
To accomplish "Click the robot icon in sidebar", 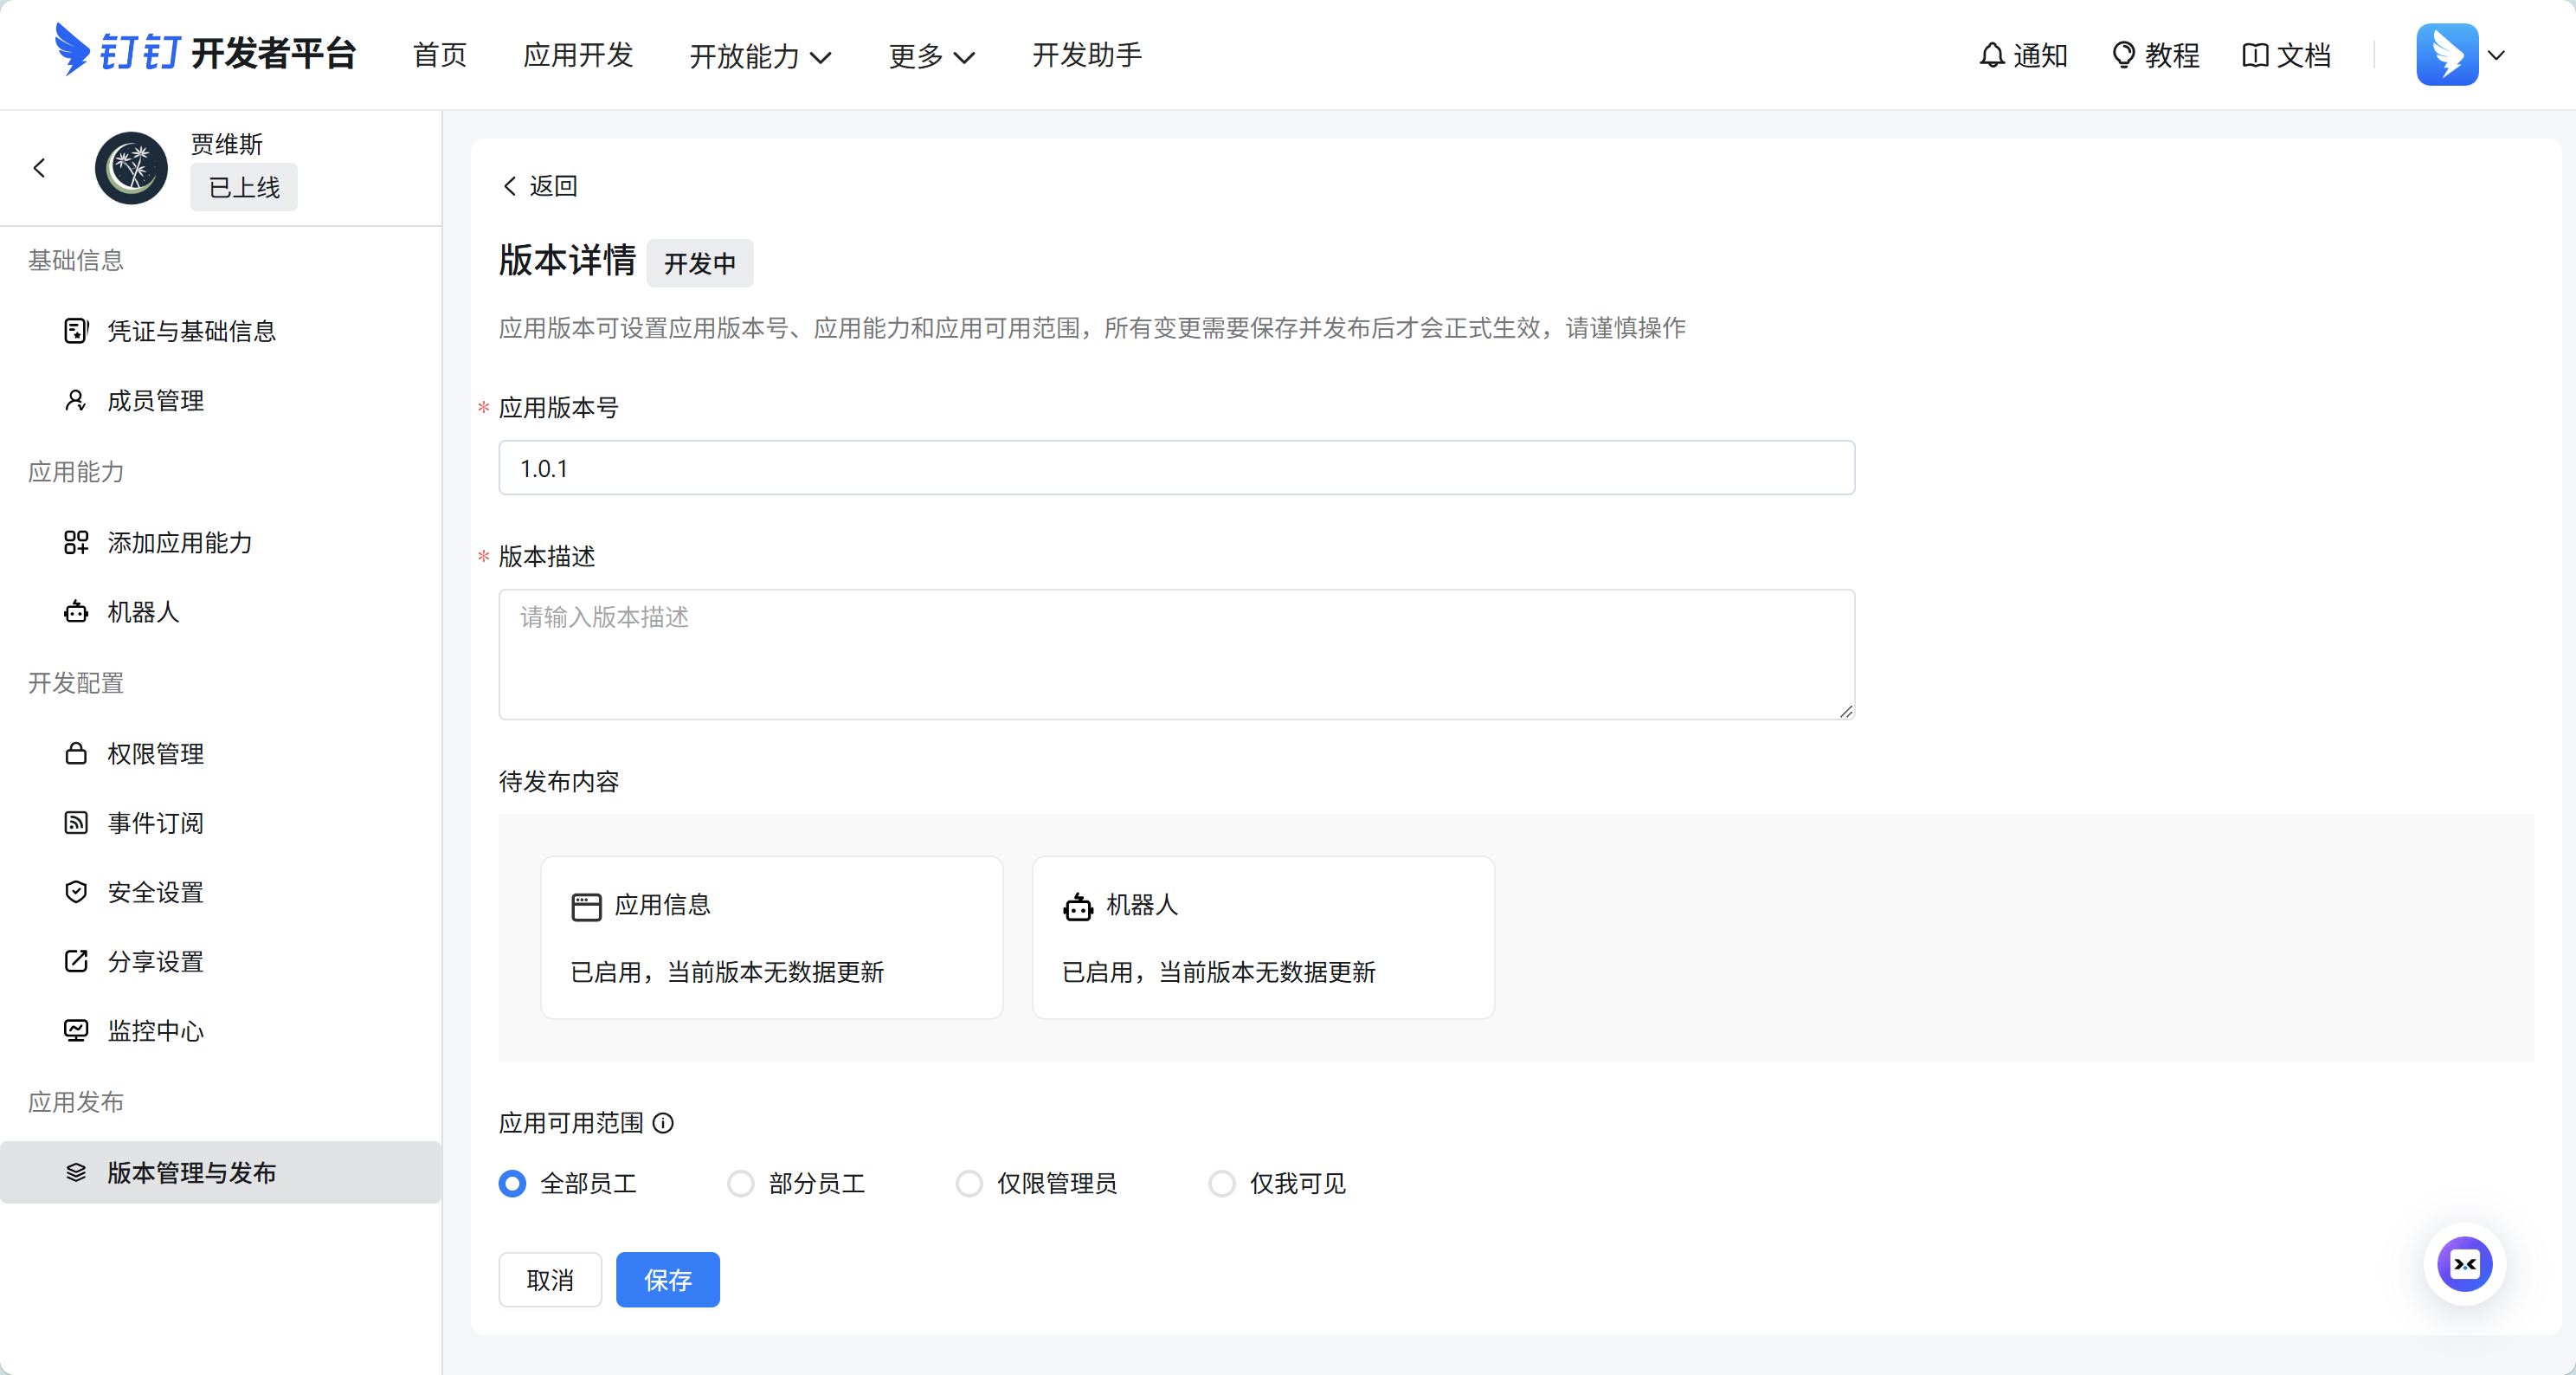I will click(x=76, y=612).
